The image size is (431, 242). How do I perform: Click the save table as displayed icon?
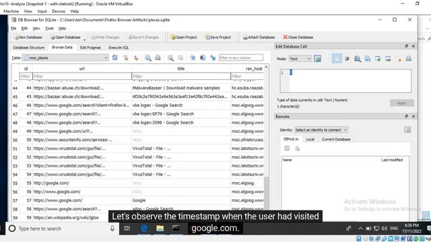[147, 58]
